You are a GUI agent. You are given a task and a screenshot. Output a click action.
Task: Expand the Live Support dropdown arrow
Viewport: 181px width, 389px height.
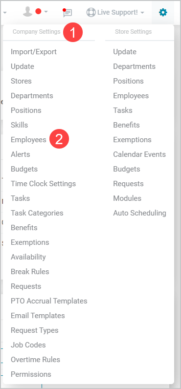pos(142,12)
